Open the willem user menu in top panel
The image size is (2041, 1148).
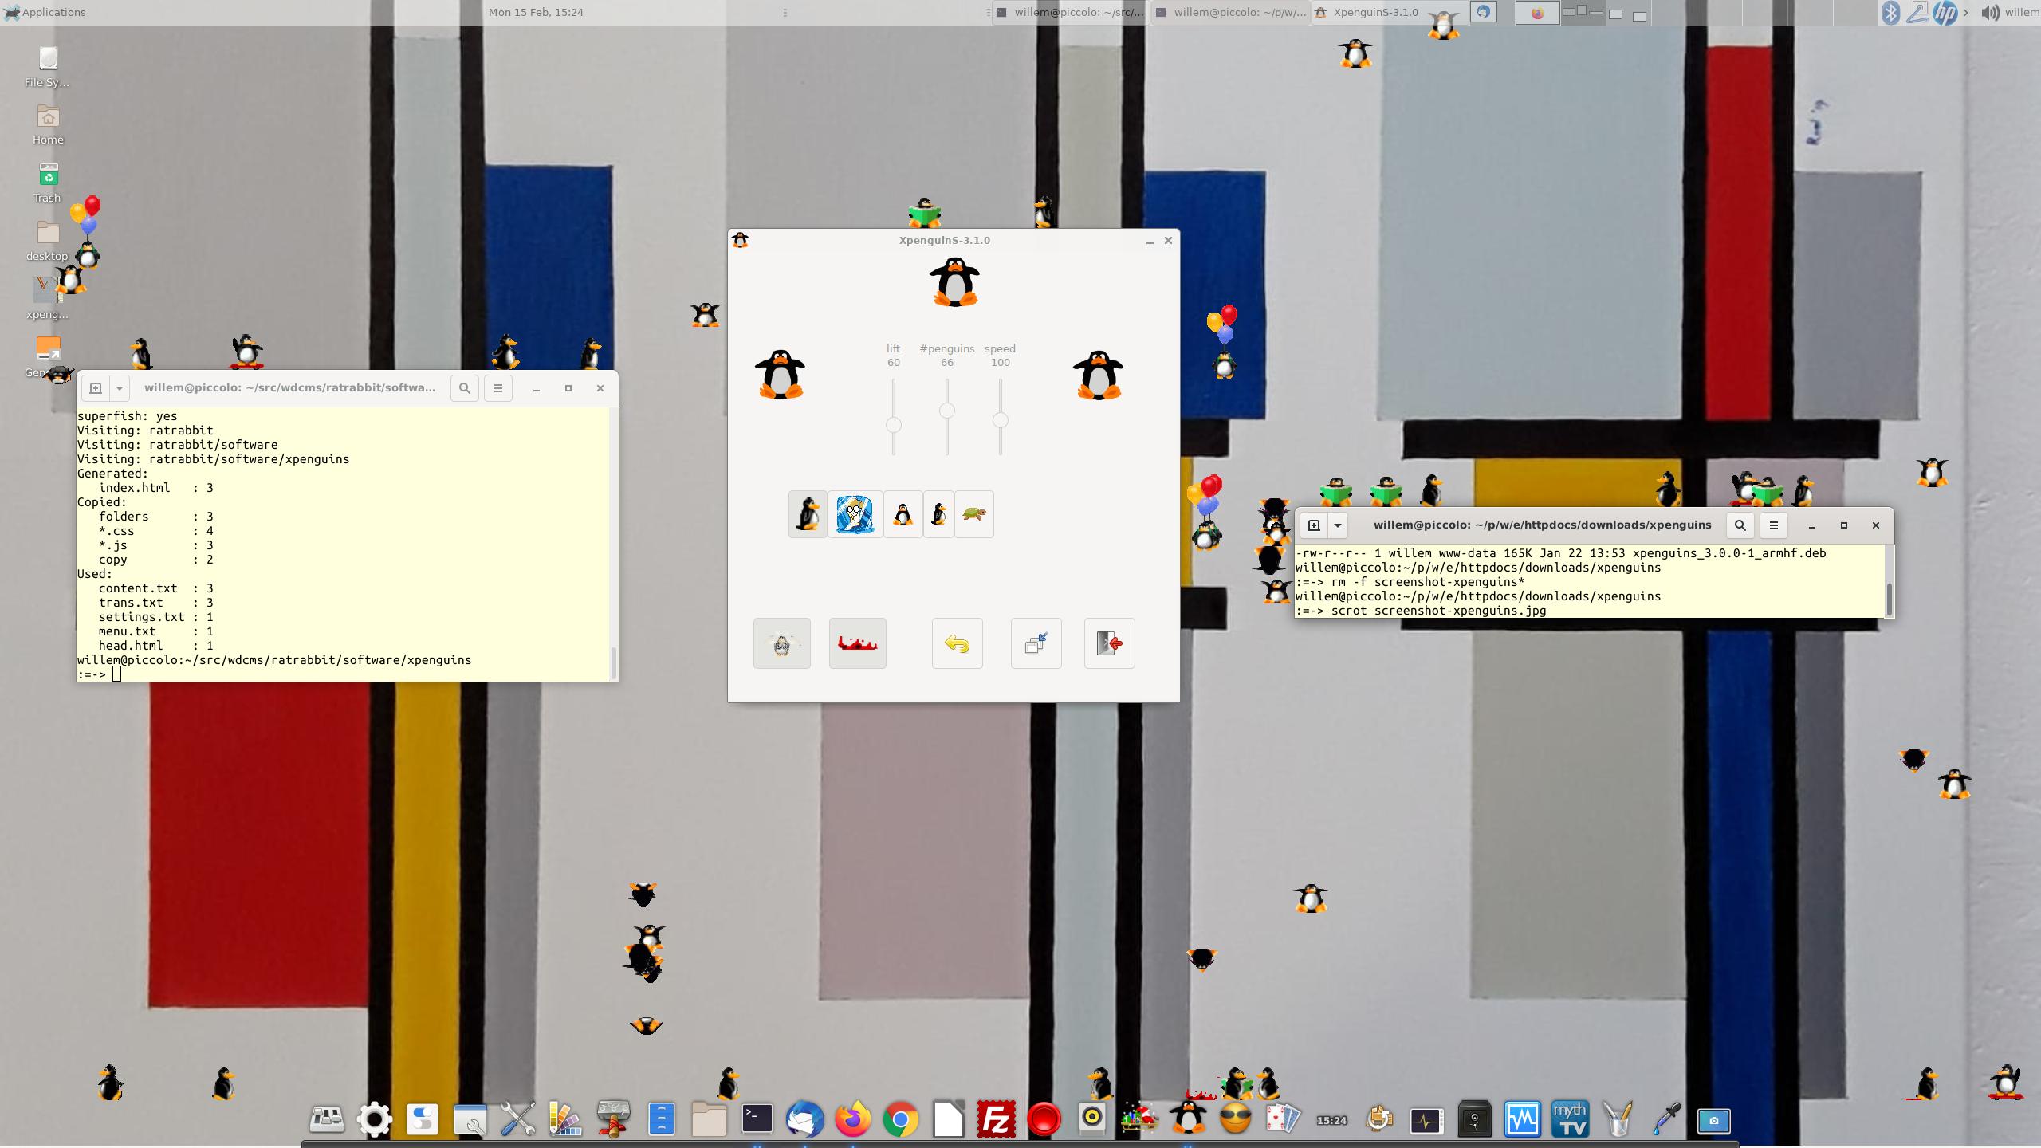point(2023,13)
